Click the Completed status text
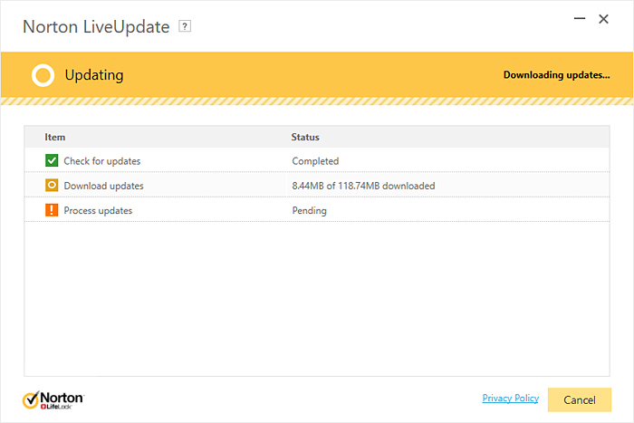Screen dimensions: 634x423 (x=315, y=161)
